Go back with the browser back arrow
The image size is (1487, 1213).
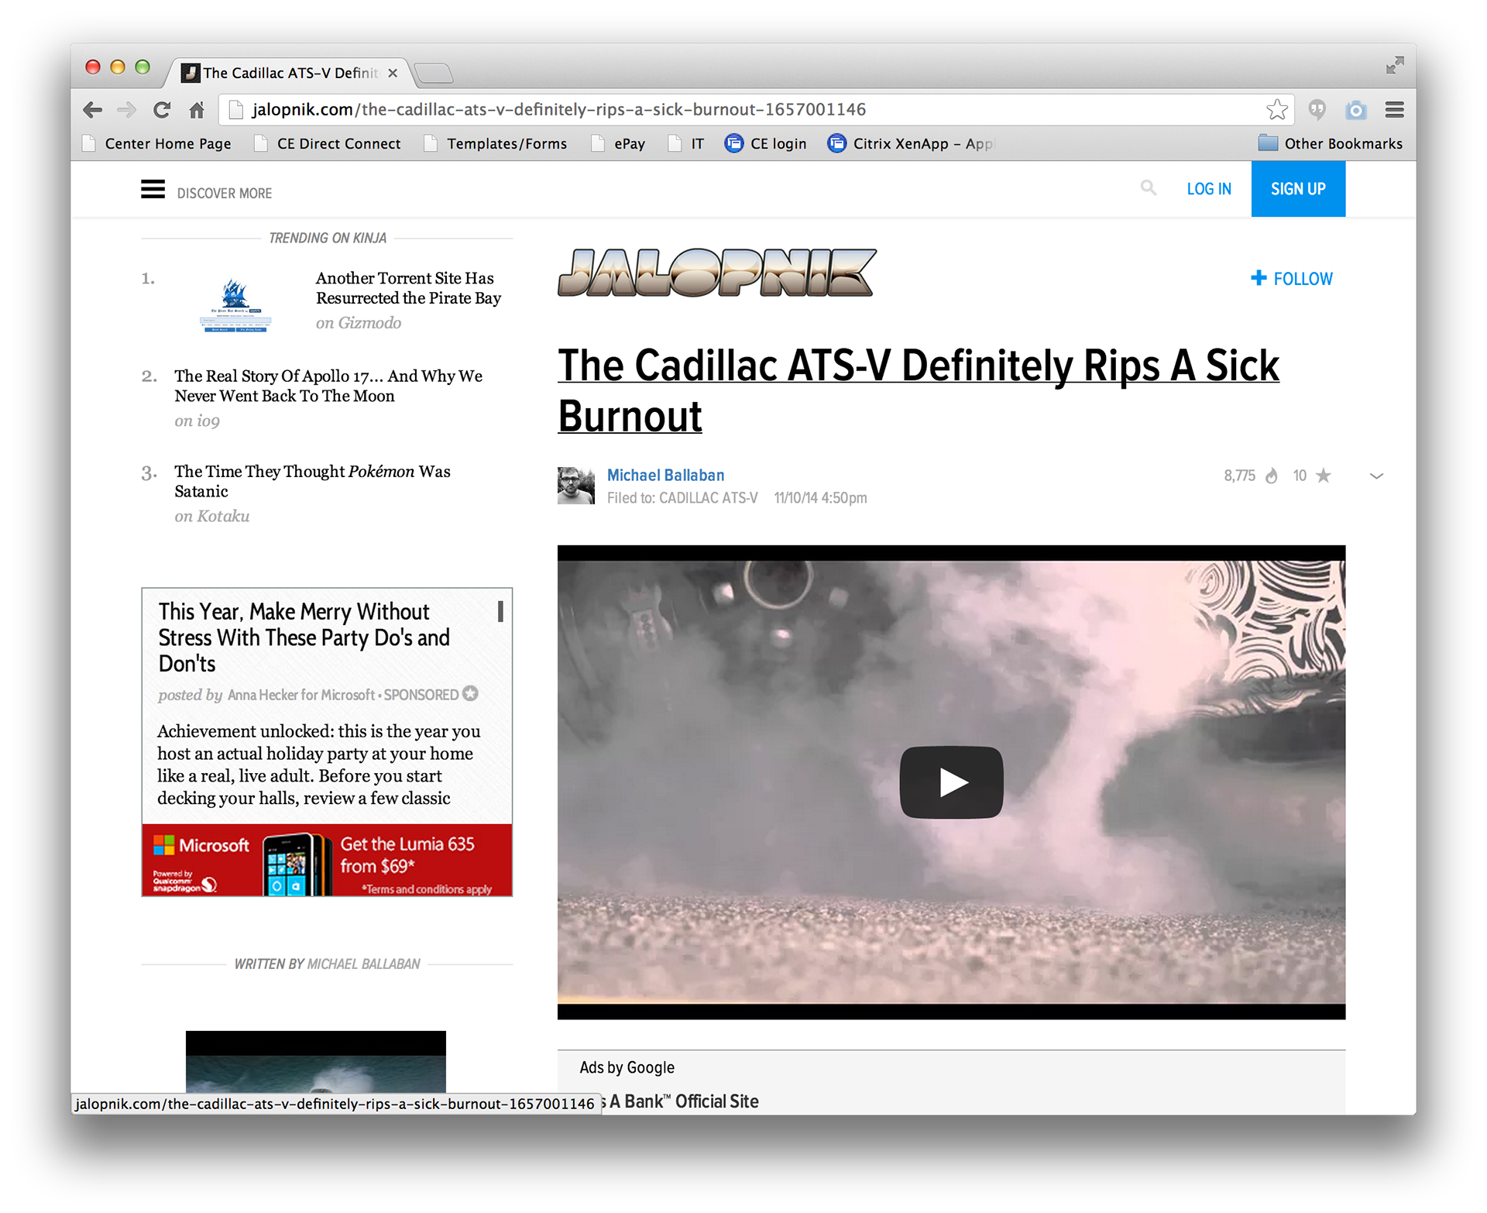tap(93, 110)
